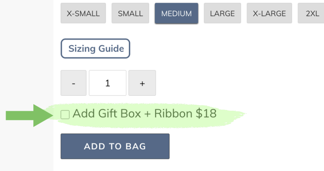Enable the Add Gift Box checkbox
Image resolution: width=324 pixels, height=171 pixels.
[65, 115]
